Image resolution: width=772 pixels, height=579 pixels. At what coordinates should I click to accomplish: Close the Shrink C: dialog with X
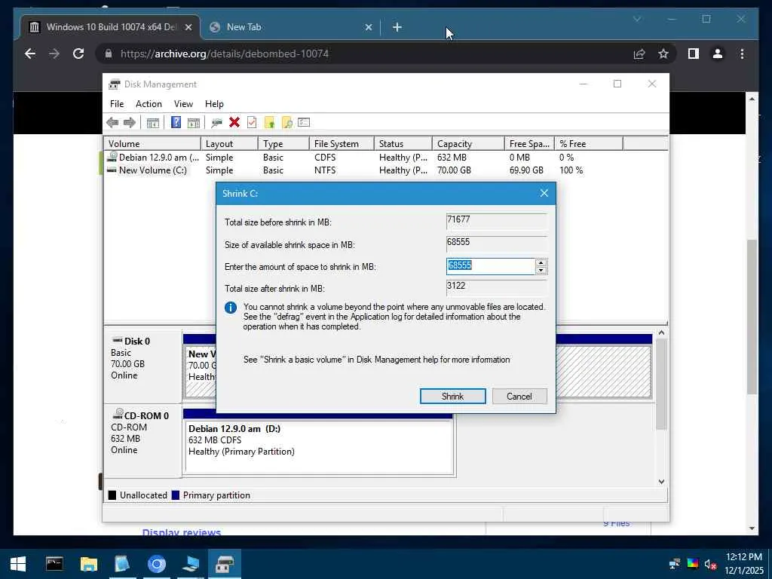coord(544,193)
